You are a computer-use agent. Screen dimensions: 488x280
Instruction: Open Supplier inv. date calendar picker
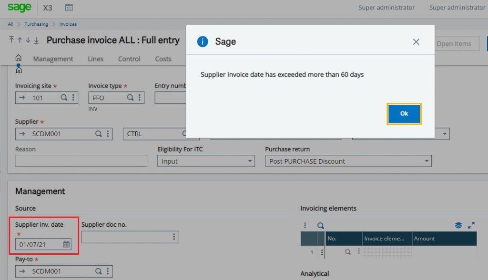[66, 244]
